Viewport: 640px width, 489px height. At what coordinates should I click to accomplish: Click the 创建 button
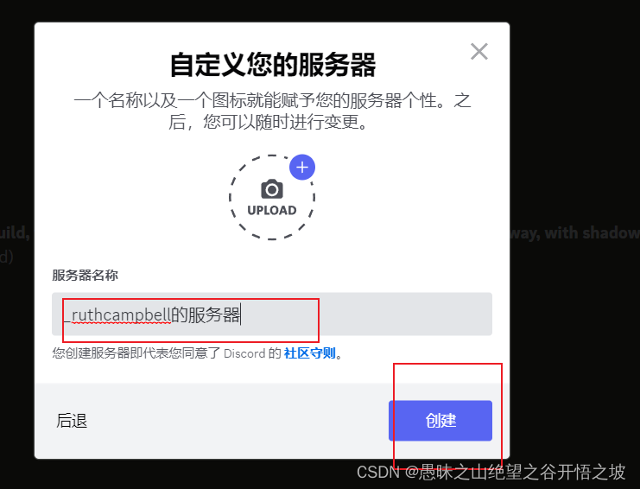click(440, 421)
